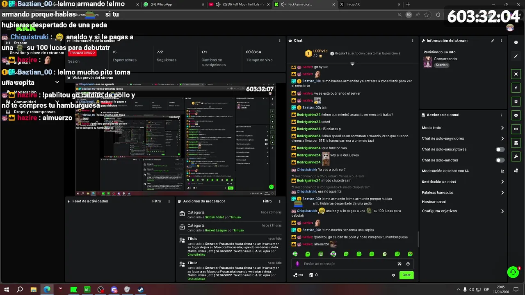Expand the left sidebar section chevron
This screenshot has height=295, width=525.
(x=57, y=82)
